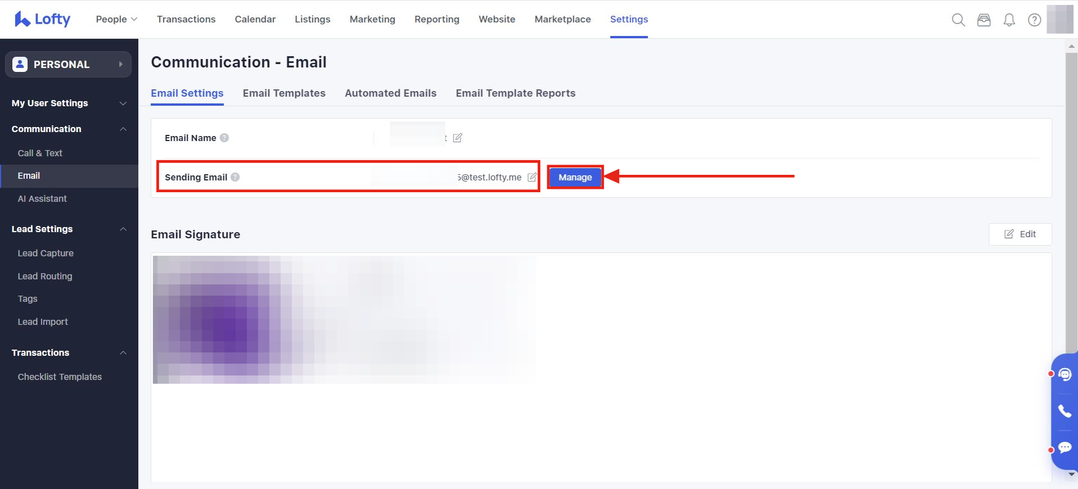Image resolution: width=1078 pixels, height=489 pixels.
Task: Click the edit pencil next to Sending Email
Action: tap(532, 177)
